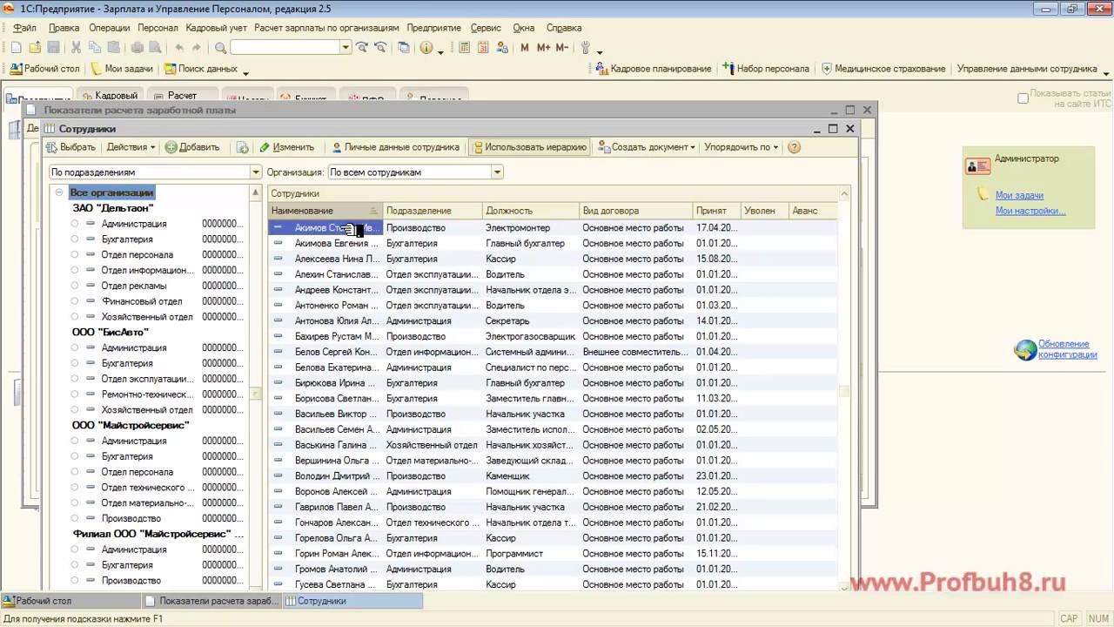Open the Calculator icon
This screenshot has height=627, width=1114.
point(464,48)
